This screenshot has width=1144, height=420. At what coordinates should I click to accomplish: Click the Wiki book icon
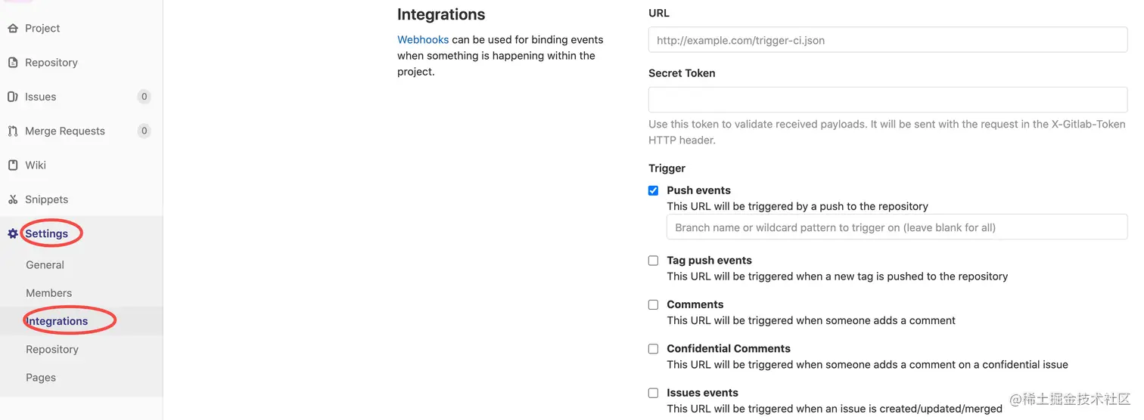click(x=12, y=165)
